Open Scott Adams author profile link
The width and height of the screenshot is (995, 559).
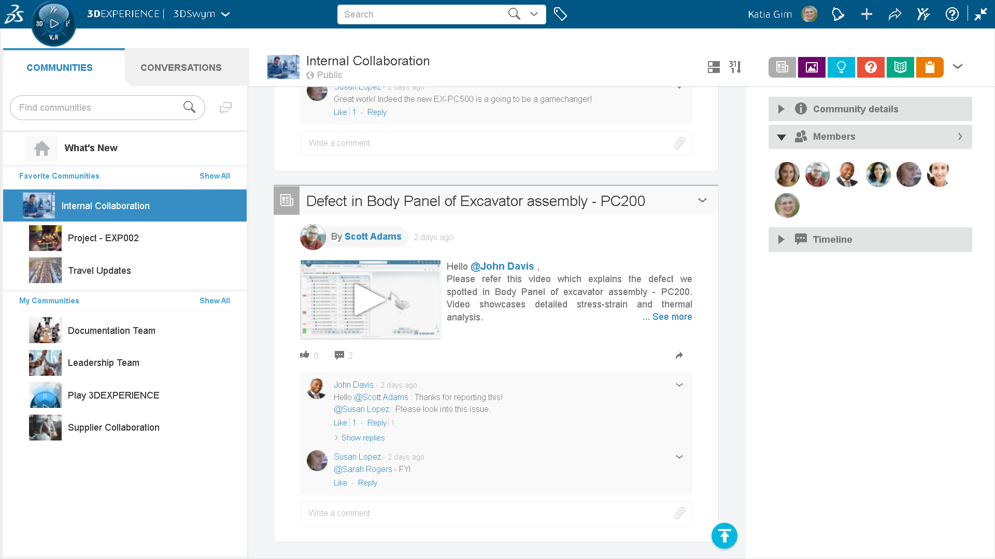373,237
